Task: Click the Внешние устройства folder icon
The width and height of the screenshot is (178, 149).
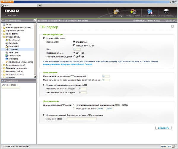Action: click(x=4, y=71)
